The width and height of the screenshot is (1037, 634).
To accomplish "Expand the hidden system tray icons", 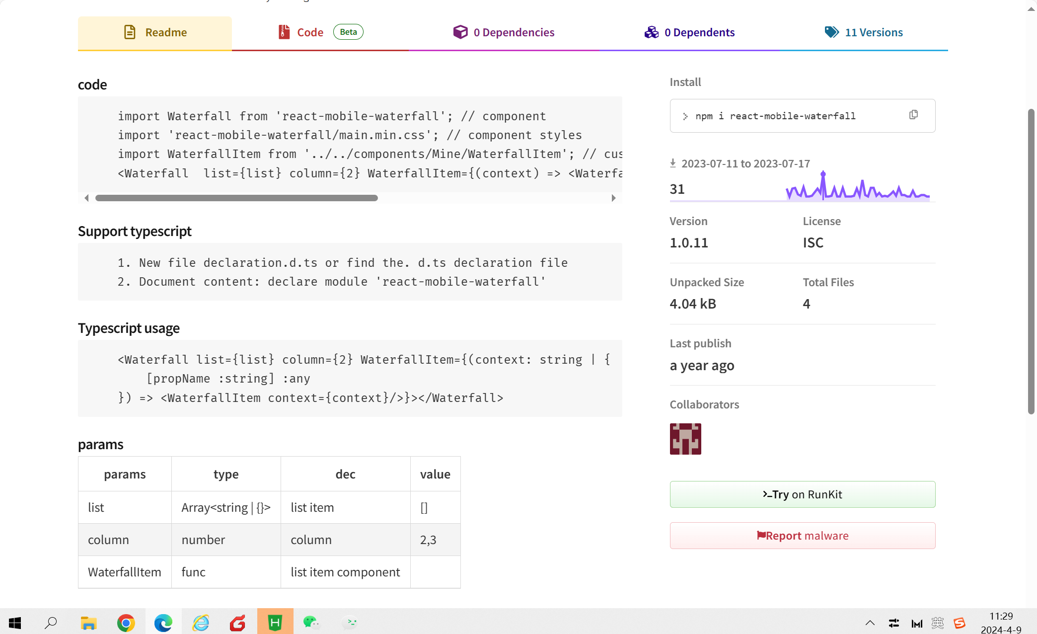I will click(x=870, y=623).
